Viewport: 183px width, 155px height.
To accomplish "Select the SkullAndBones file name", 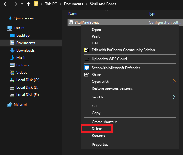I will tap(87, 23).
